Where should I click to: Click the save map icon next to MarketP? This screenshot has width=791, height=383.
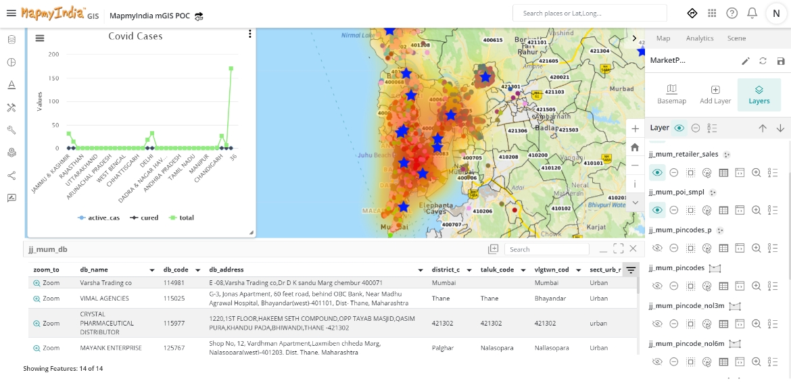781,61
